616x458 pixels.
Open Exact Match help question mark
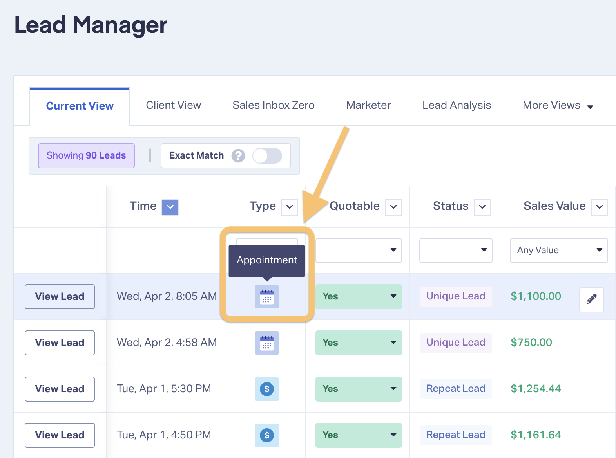point(238,156)
